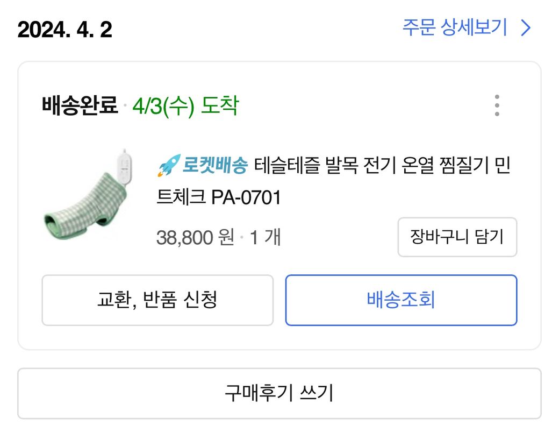Click the rocket delivery icon
This screenshot has height=425, width=559.
(x=168, y=165)
